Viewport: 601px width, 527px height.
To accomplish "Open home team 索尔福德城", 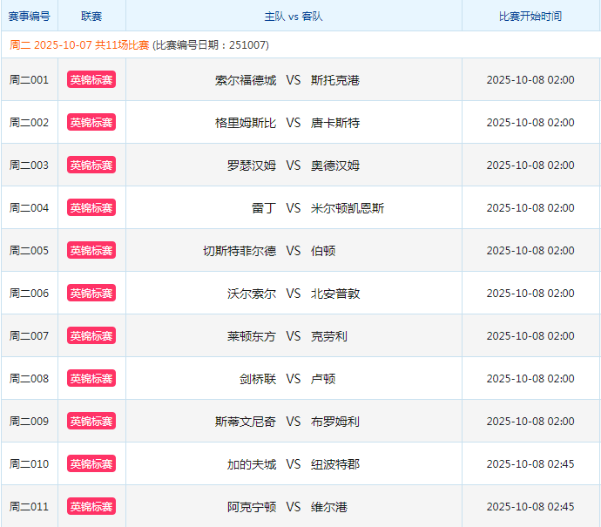I will coord(246,80).
